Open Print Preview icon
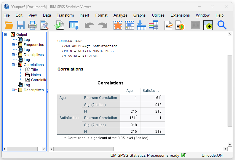Viewport: 235px width, 160px height. 44,25
